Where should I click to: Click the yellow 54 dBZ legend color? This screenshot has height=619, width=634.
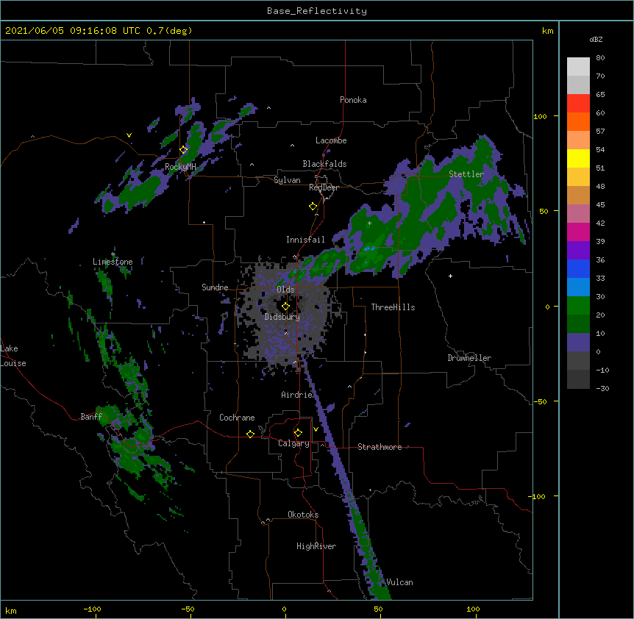point(578,158)
